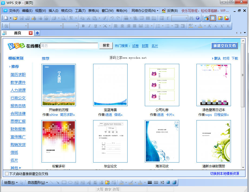Screen dimensions: 249x192
Task: Open the 表格 menu in menu bar
Action: [94, 11]
